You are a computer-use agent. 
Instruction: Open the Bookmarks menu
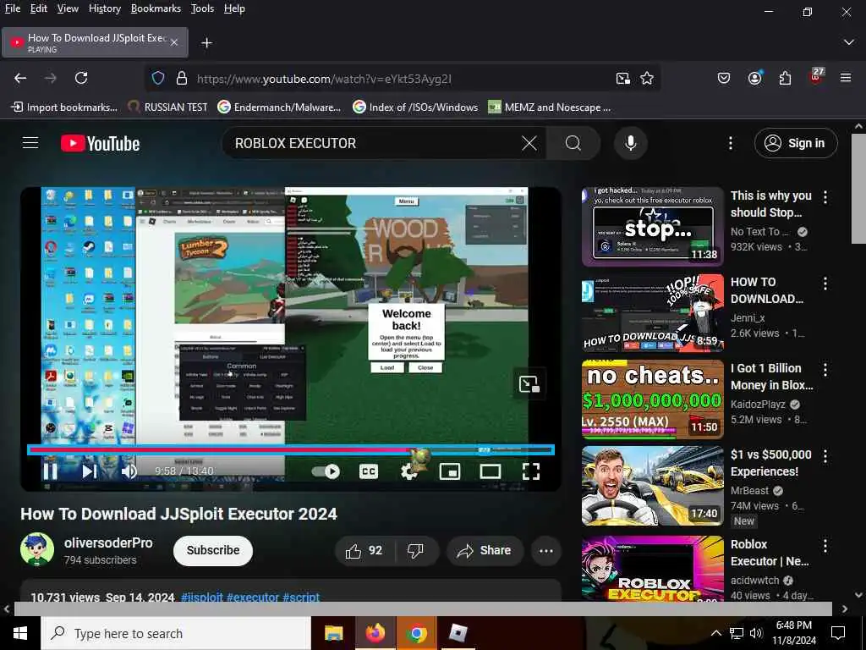pyautogui.click(x=156, y=8)
